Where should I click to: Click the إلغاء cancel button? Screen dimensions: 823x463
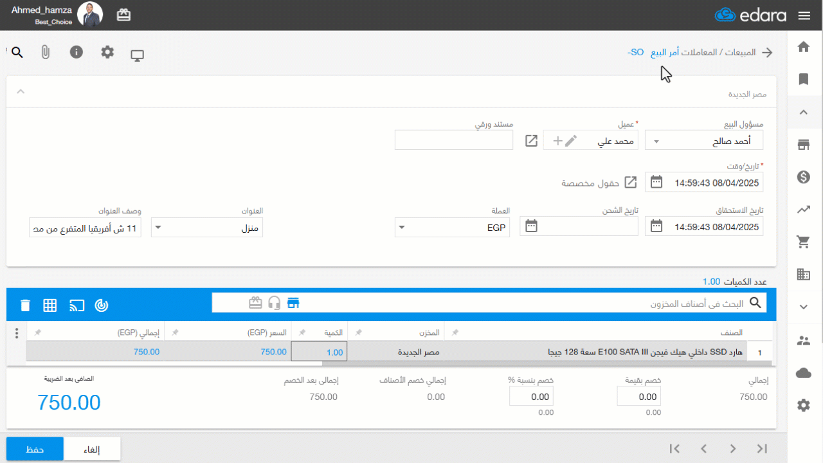(92, 449)
